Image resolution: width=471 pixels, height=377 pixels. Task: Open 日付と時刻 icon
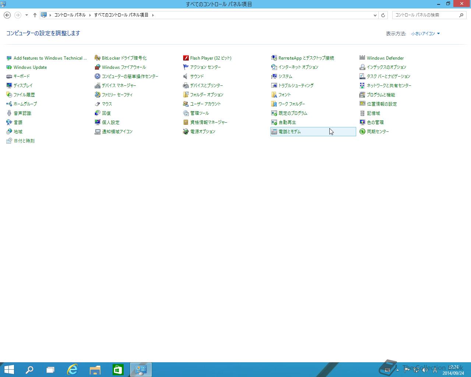click(x=9, y=141)
